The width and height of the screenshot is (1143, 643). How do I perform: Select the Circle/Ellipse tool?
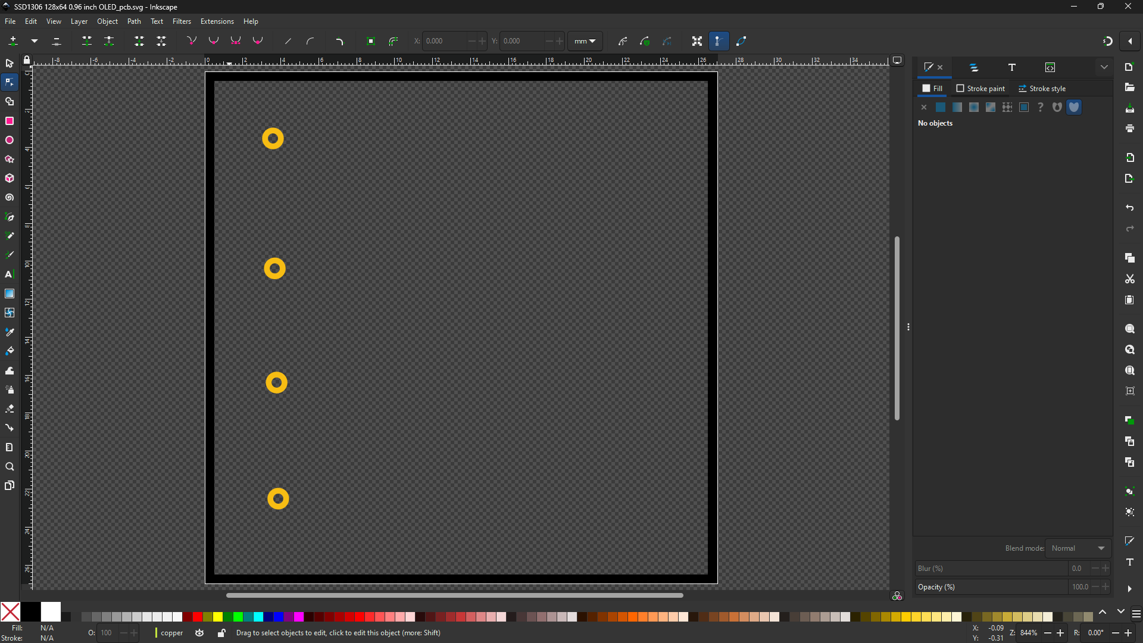pos(10,140)
